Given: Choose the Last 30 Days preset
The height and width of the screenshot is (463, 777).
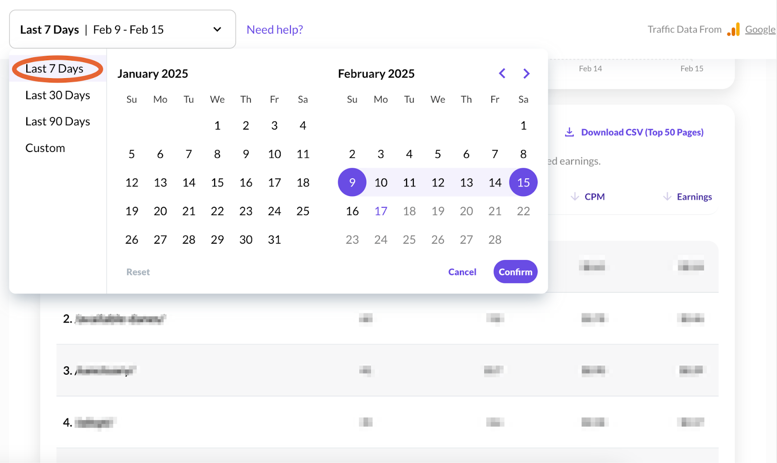Looking at the screenshot, I should coord(58,95).
